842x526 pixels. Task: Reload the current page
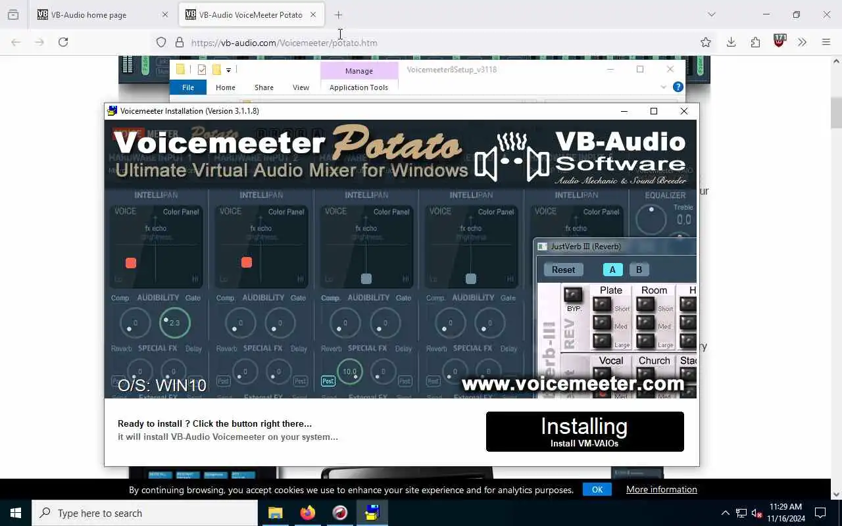(63, 42)
